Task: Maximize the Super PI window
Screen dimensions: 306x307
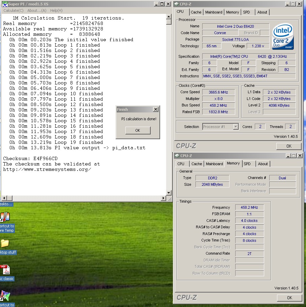Action: [x=162, y=4]
